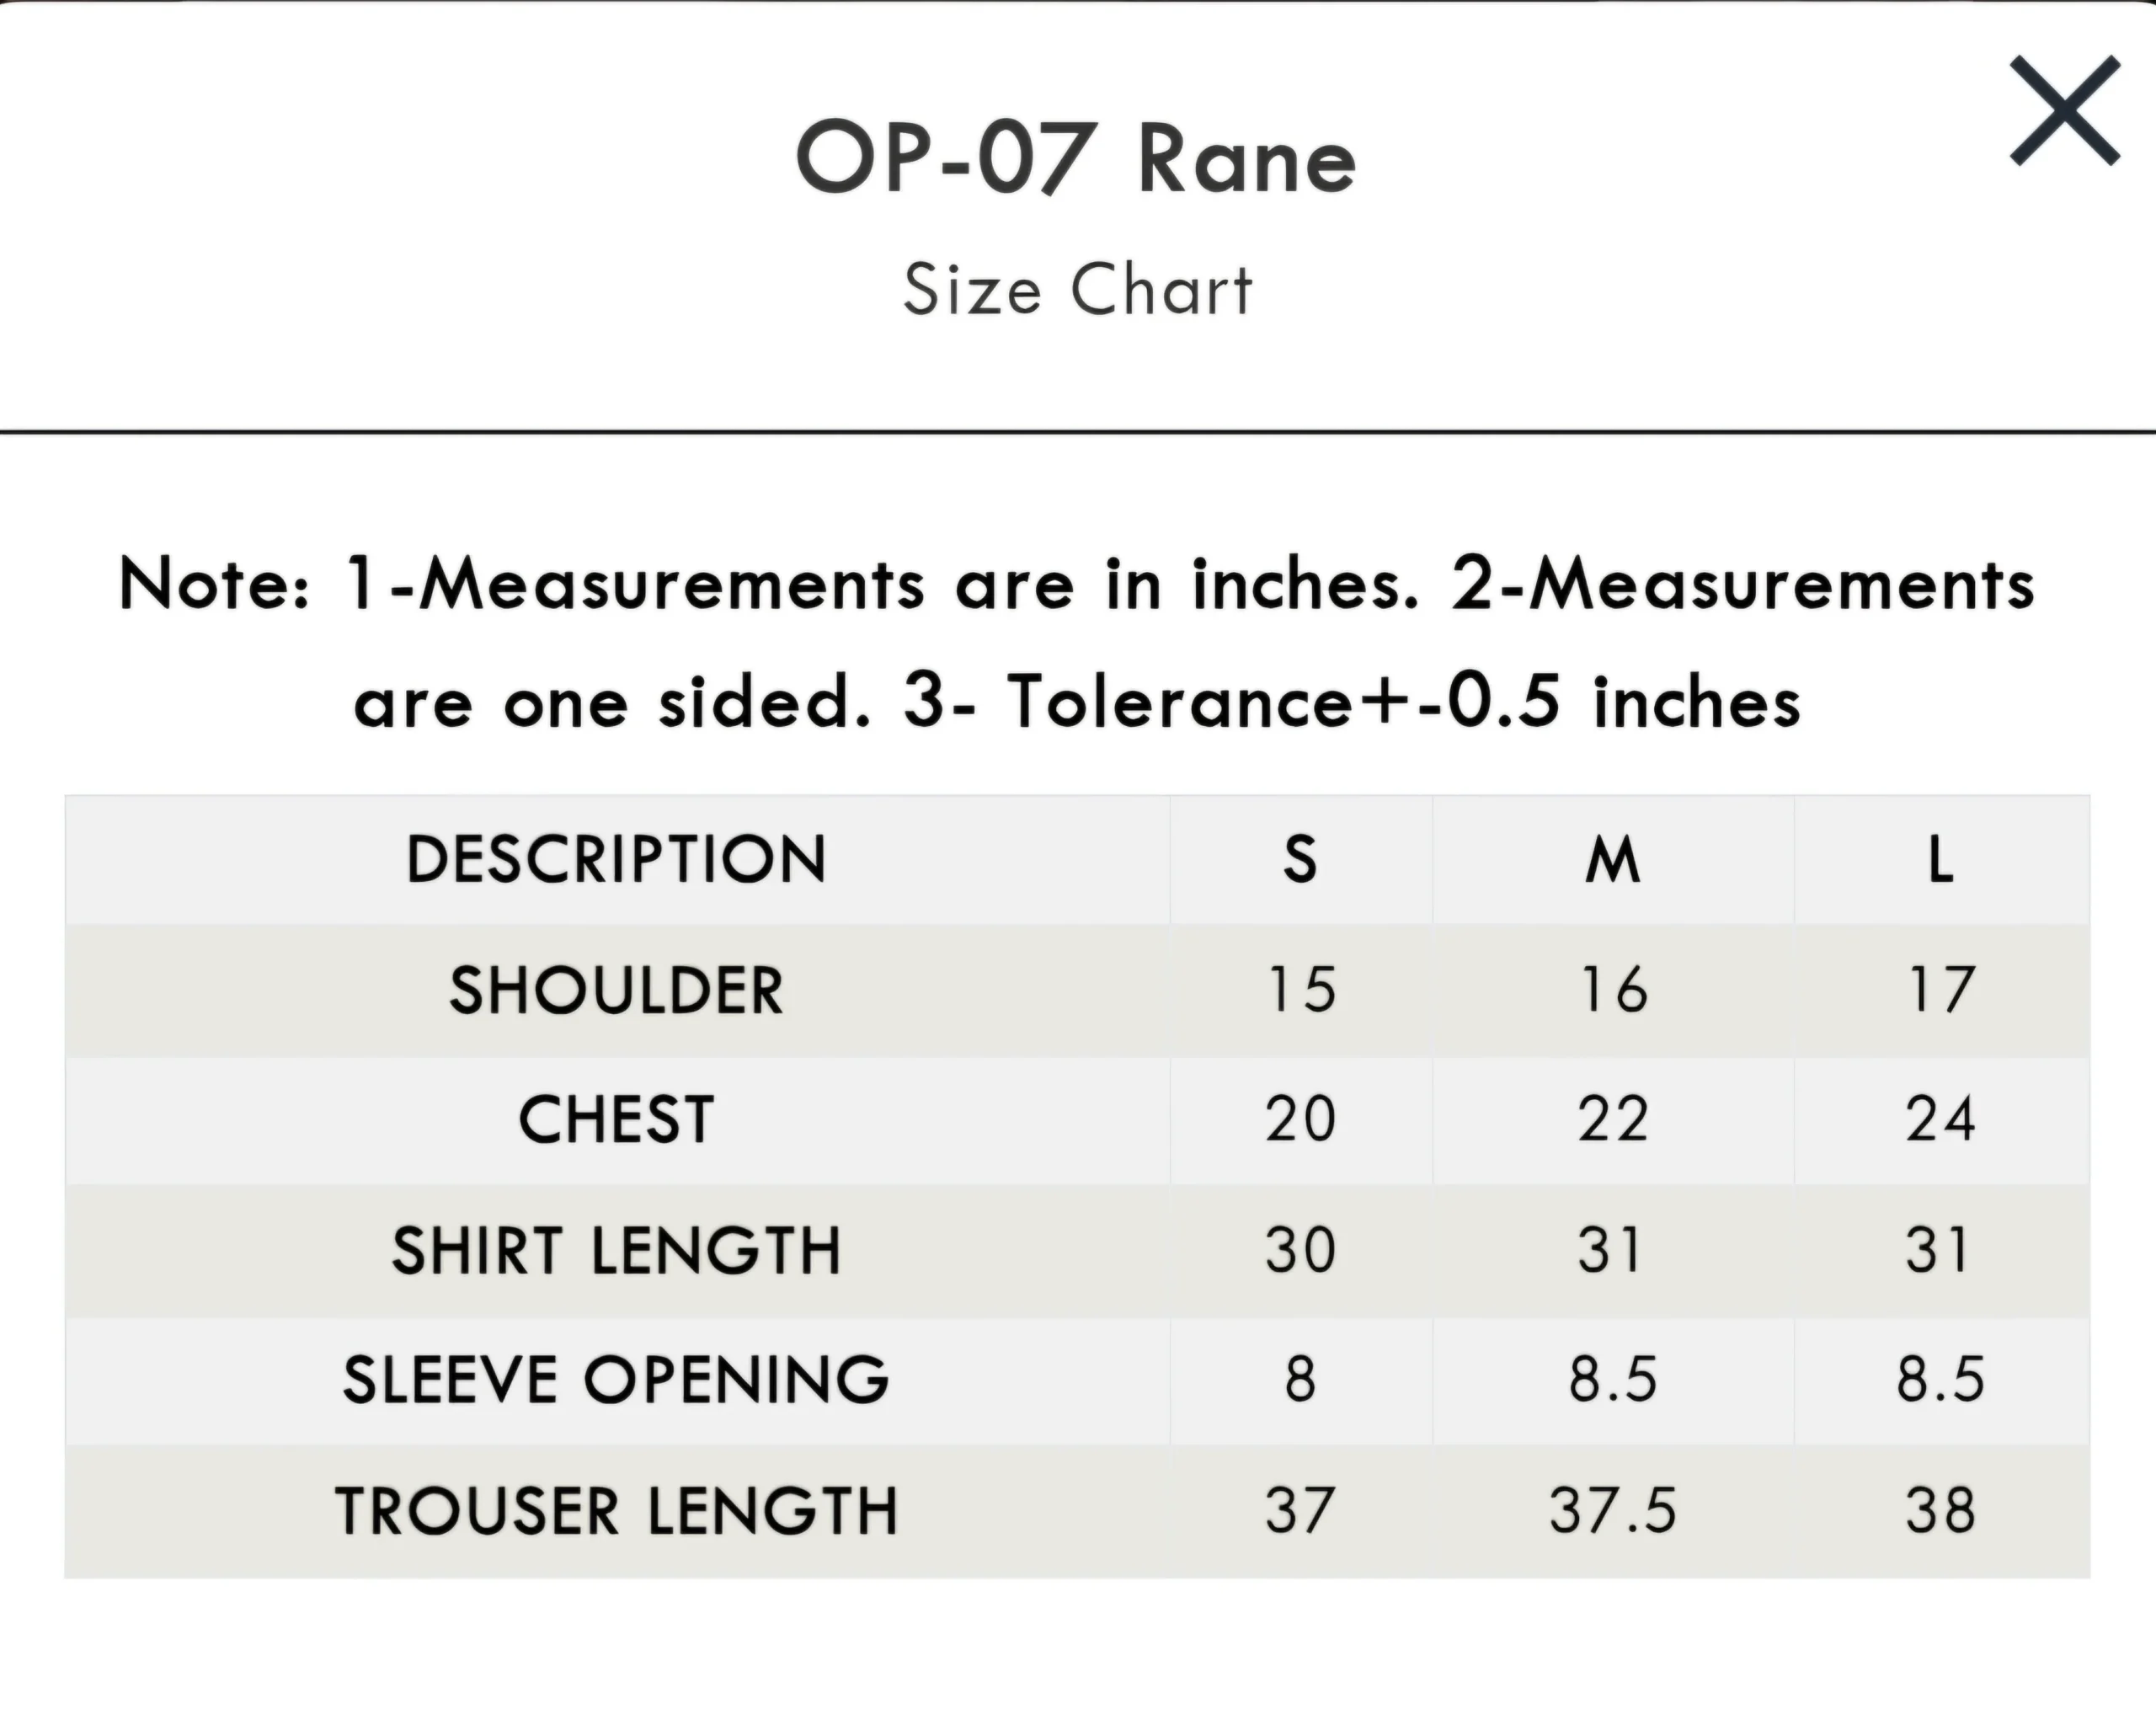This screenshot has width=2156, height=1709.
Task: Click the TROUSER LENGTH row label
Action: click(x=616, y=1510)
